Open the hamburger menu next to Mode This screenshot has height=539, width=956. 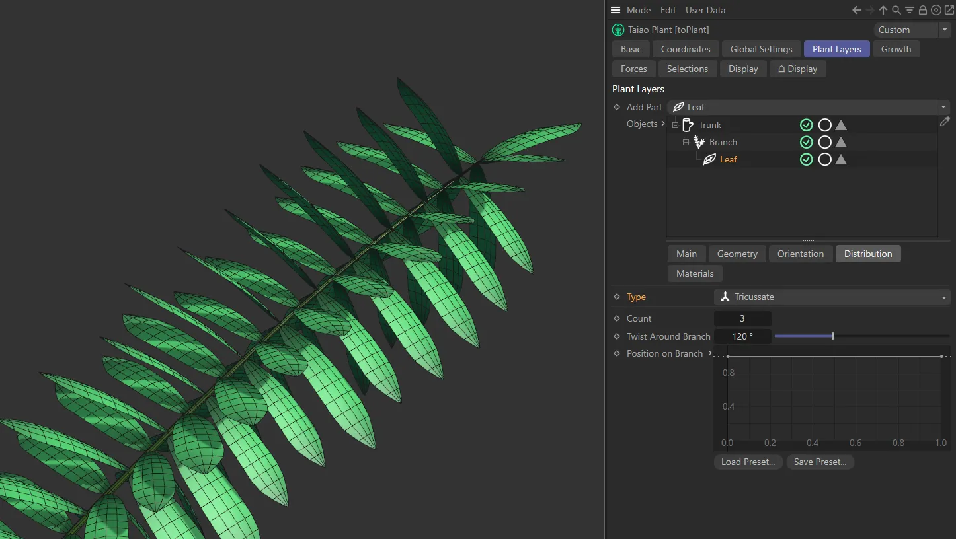pos(616,10)
